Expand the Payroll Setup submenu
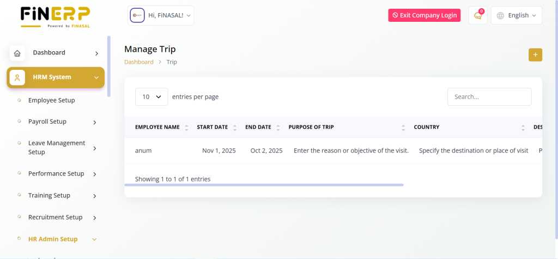This screenshot has height=259, width=558. 95,122
